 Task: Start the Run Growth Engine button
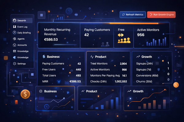click(x=161, y=15)
